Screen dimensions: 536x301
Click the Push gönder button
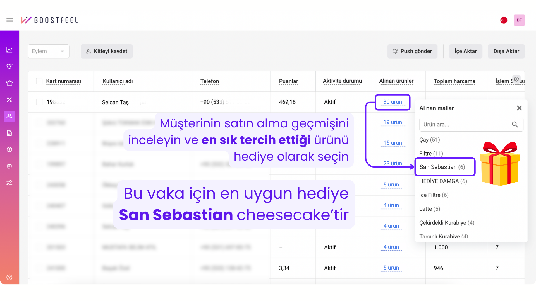coord(412,51)
